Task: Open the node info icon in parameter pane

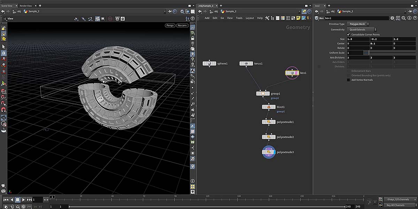Action: pos(409,18)
